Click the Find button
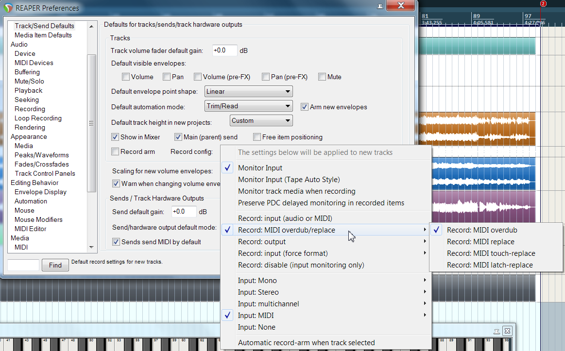Viewport: 565px width, 351px height. (x=55, y=265)
